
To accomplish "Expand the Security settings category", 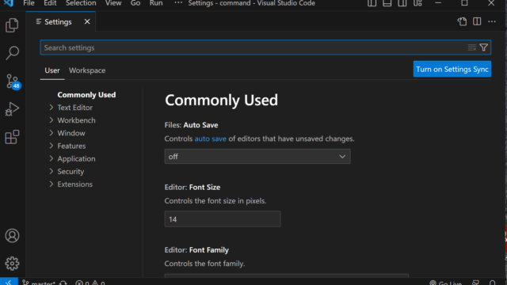I will (x=51, y=171).
